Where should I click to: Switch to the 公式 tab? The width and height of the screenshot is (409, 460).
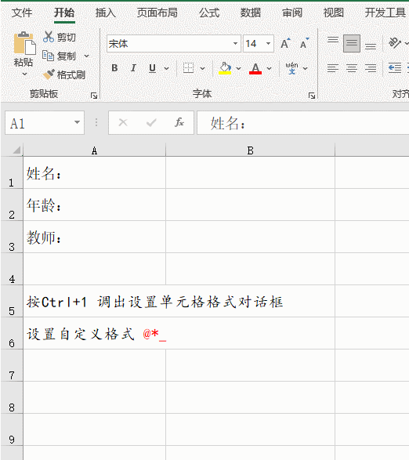pyautogui.click(x=209, y=13)
